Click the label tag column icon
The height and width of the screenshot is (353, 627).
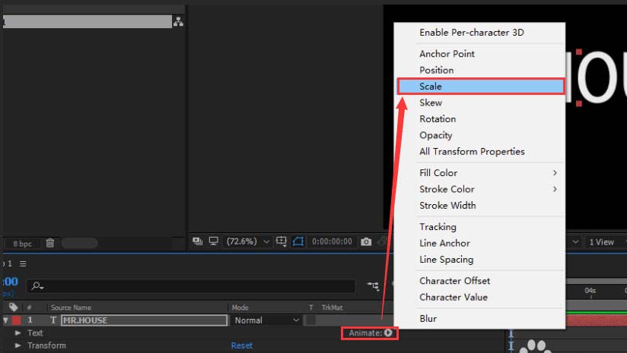pos(14,307)
